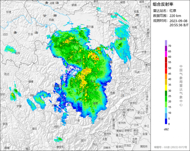
Task: Click the 康定市 city label
Action: tap(60, 147)
